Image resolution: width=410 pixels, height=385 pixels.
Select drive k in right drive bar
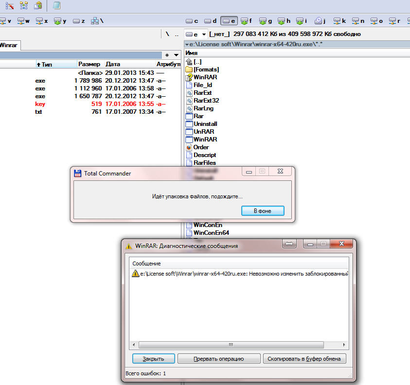tap(339, 21)
